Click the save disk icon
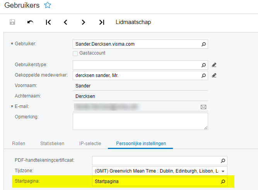The height and width of the screenshot is (190, 258). click(x=12, y=22)
